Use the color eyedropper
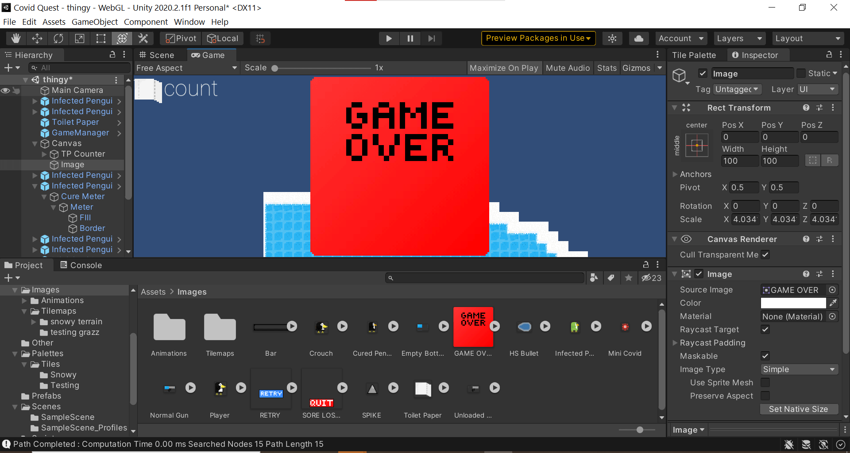 coord(833,303)
